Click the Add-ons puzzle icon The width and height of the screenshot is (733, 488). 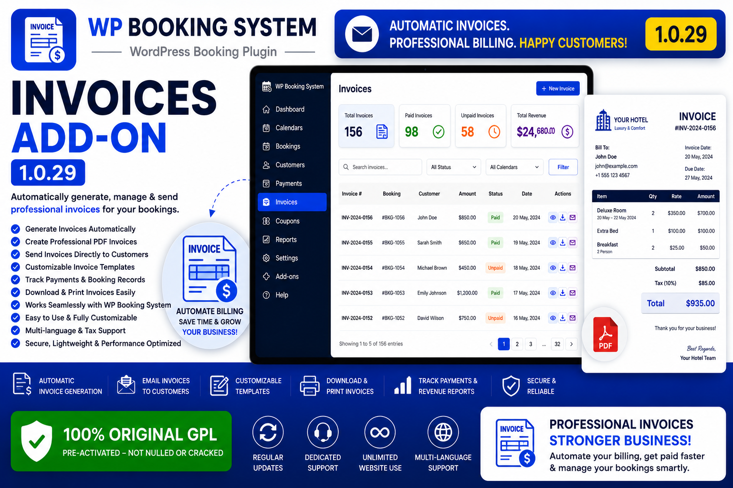266,276
